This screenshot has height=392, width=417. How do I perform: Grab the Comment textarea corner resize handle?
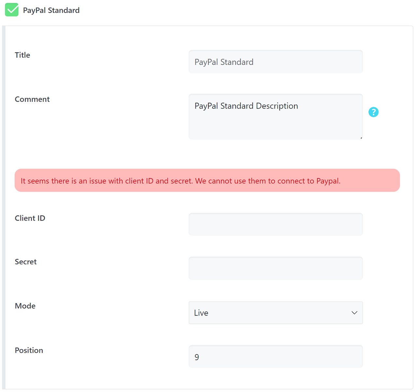[x=361, y=138]
